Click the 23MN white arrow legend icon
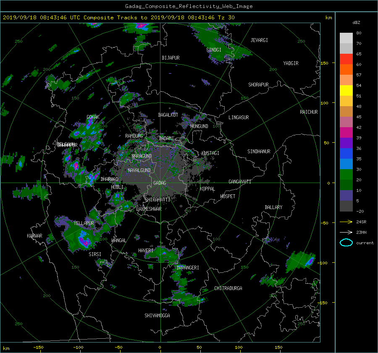The image size is (378, 353). point(346,232)
